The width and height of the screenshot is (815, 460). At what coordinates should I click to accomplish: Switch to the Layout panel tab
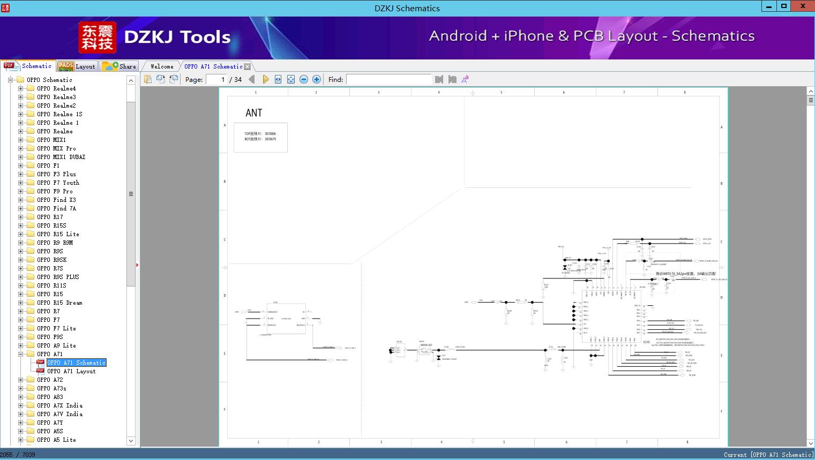(x=77, y=66)
